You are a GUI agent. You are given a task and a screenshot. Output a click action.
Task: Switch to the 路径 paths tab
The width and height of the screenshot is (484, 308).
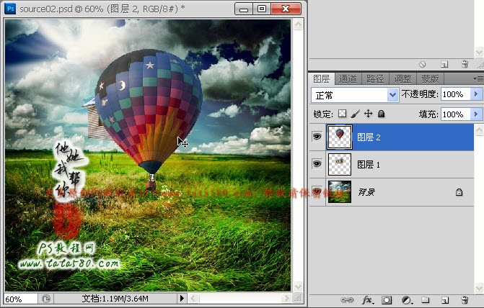(x=375, y=78)
